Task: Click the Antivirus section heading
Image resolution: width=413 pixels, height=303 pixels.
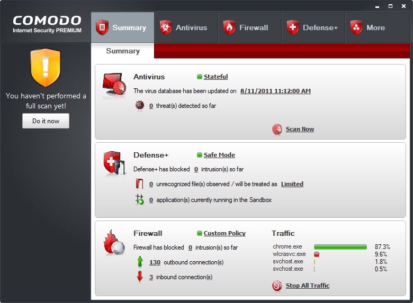Action: (149, 77)
